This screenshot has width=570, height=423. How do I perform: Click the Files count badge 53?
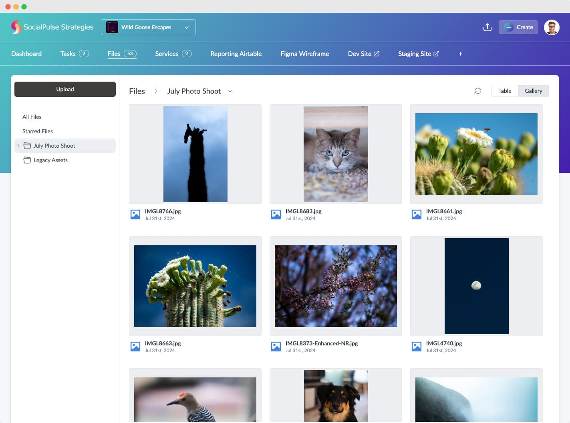click(130, 54)
